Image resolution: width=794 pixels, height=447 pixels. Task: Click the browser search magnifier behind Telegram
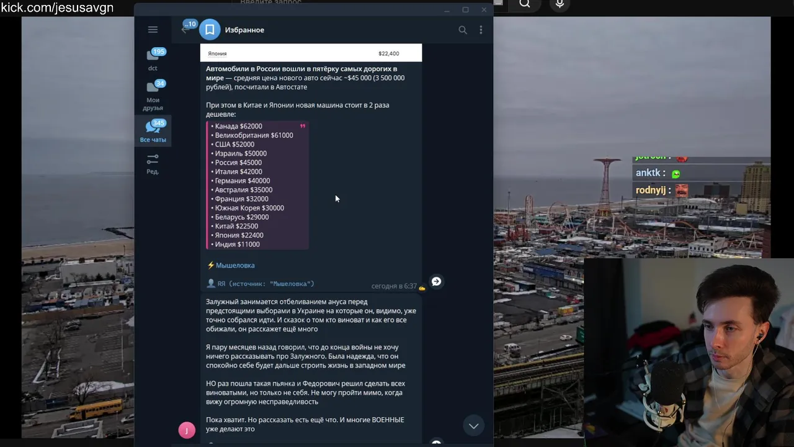pos(525,4)
